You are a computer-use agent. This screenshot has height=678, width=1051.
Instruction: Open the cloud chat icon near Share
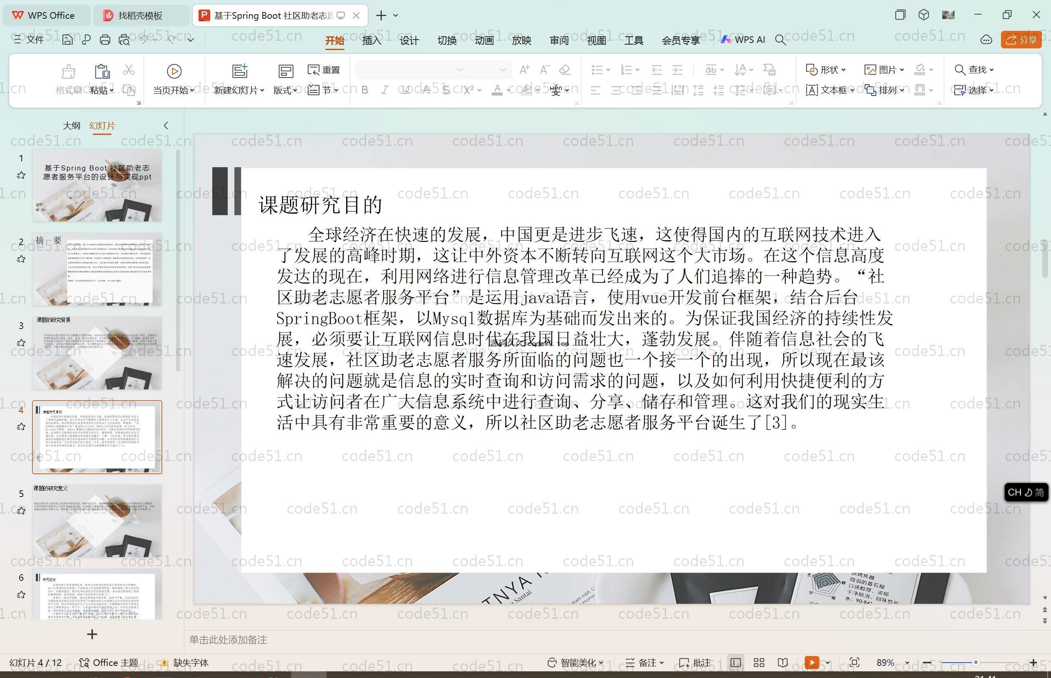tap(986, 40)
